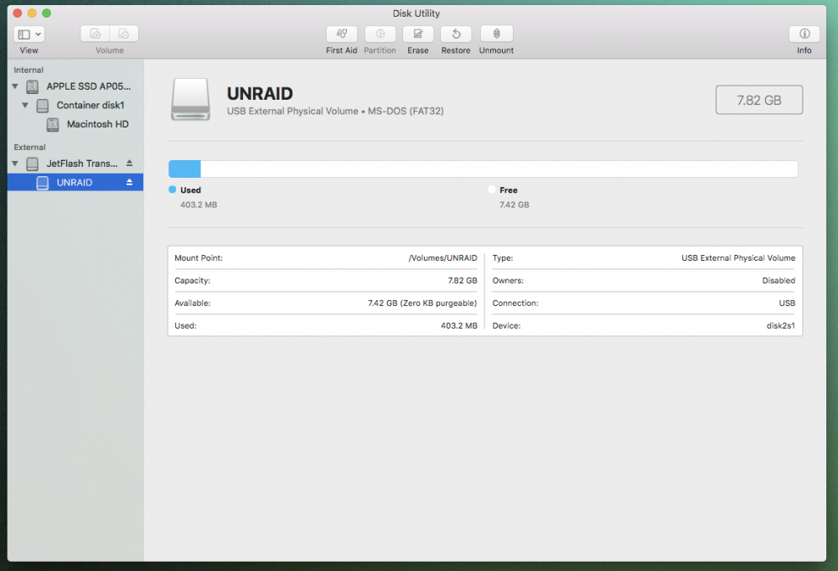The height and width of the screenshot is (571, 838).
Task: Click the 7.82 GB capacity box
Action: coord(759,100)
